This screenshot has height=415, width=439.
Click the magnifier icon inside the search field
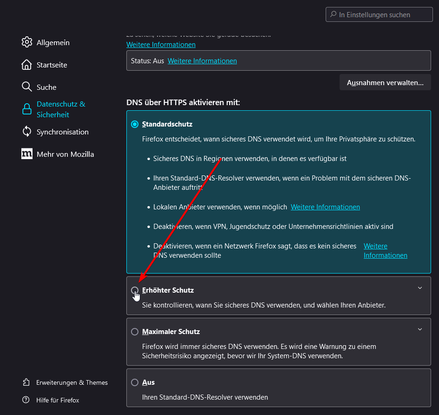333,14
